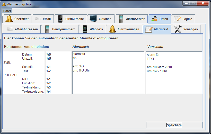Select the %D Datum constant
This screenshot has width=211, height=134.
pos(49,55)
